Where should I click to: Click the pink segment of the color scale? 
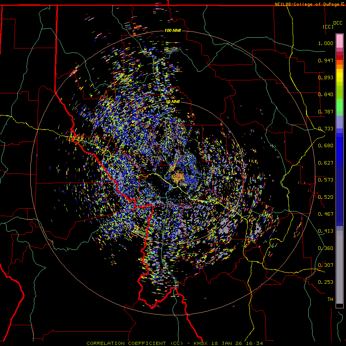(339, 41)
